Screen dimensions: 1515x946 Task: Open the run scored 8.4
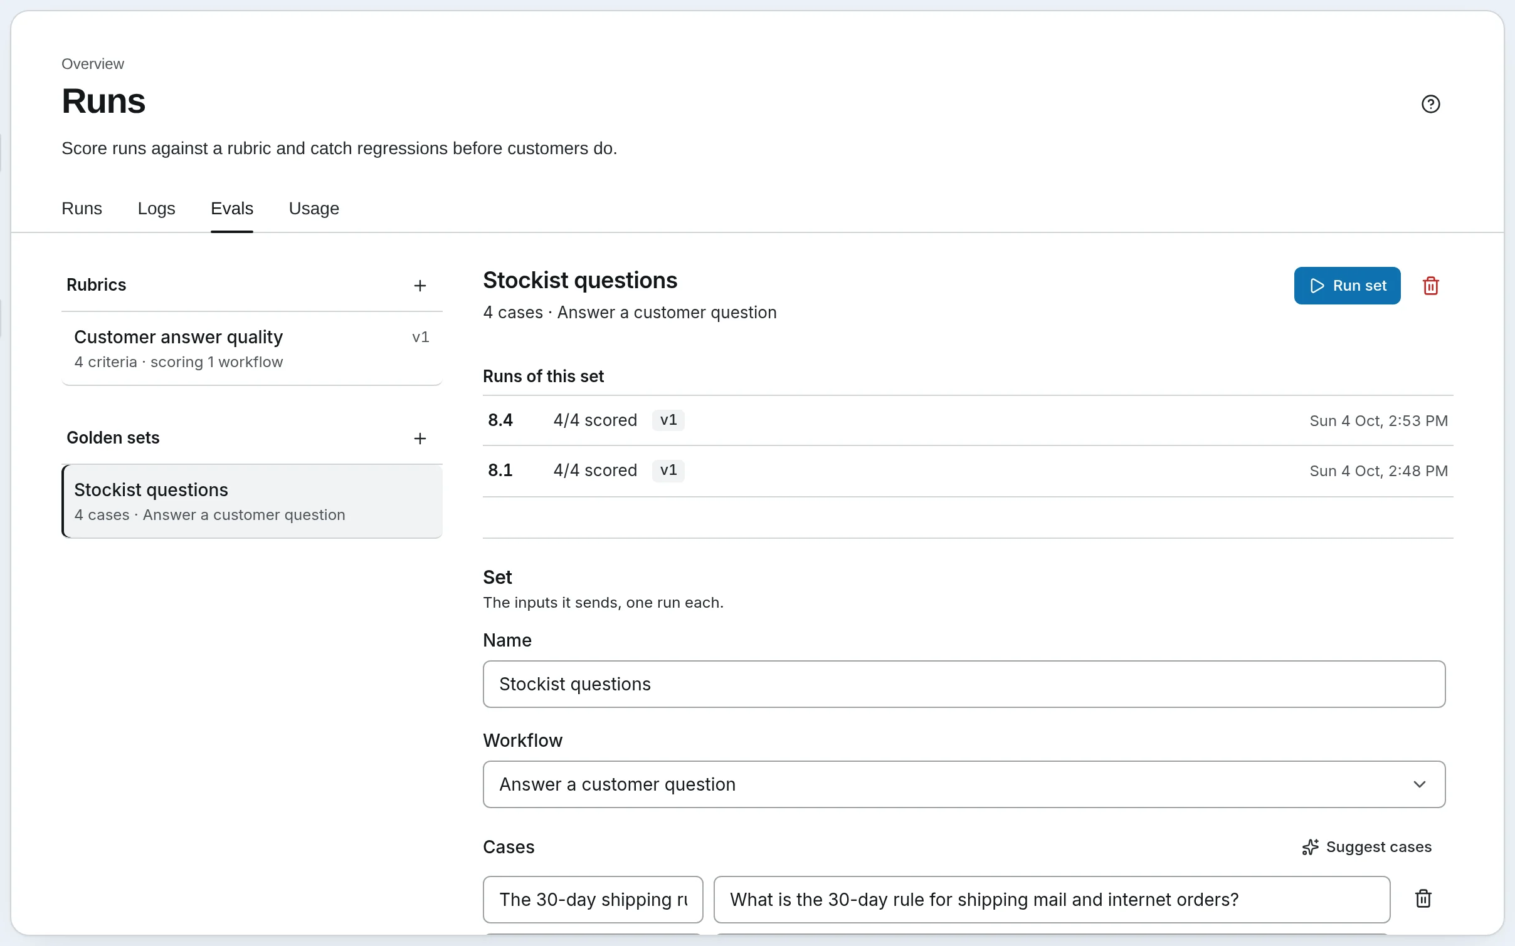[968, 420]
